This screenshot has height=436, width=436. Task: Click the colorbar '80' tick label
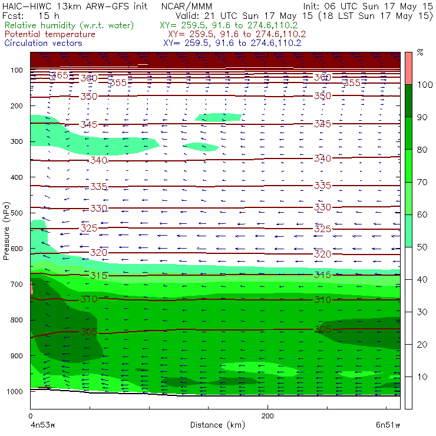point(422,150)
